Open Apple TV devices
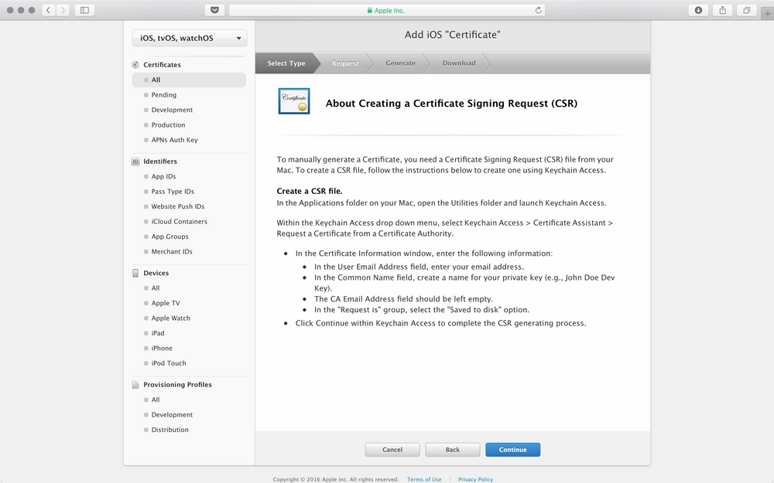The width and height of the screenshot is (774, 483). pyautogui.click(x=166, y=303)
